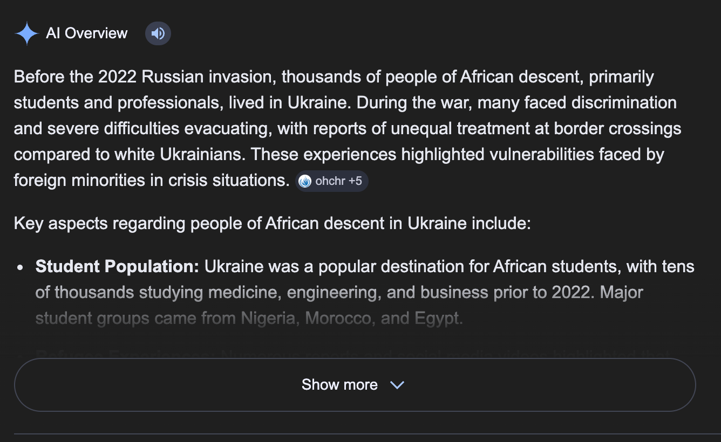Click the bullet point before Student Population
The width and height of the screenshot is (721, 442).
point(20,267)
